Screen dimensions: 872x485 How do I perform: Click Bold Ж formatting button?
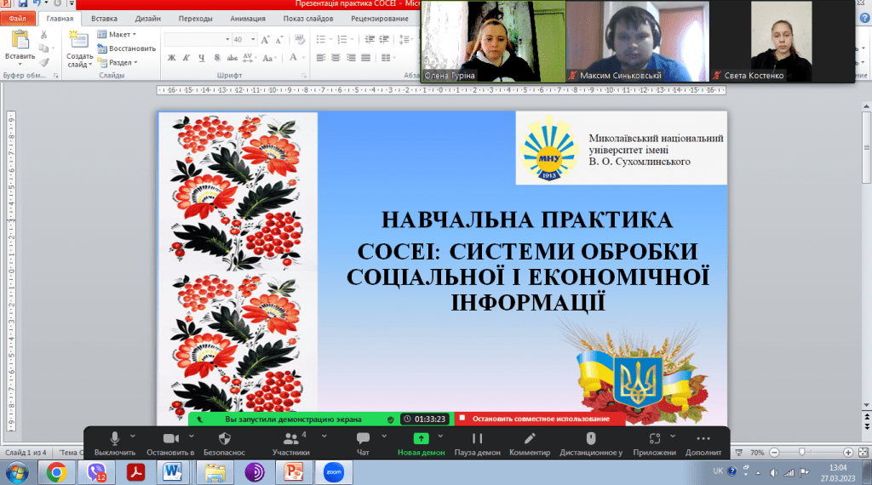tap(171, 58)
